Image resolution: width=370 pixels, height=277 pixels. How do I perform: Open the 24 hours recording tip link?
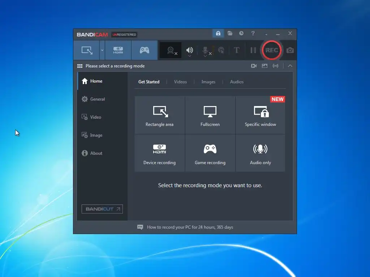point(190,227)
